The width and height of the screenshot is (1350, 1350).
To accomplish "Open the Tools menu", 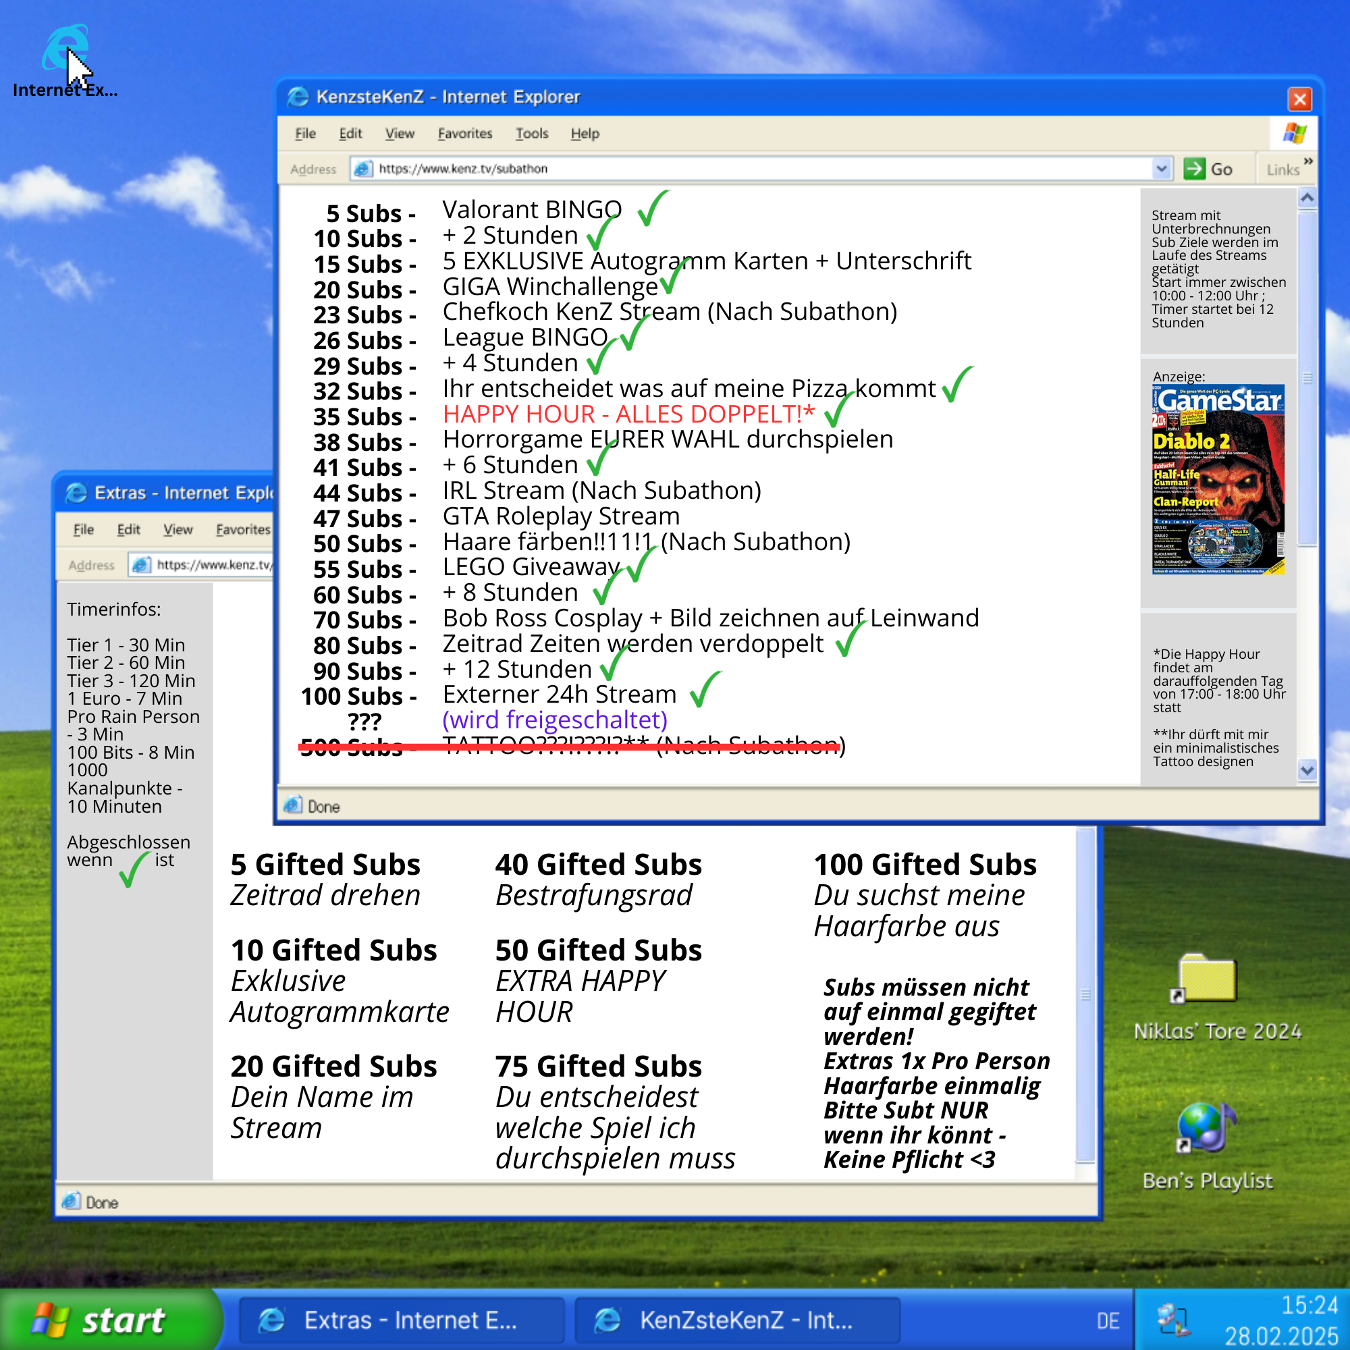I will [531, 134].
